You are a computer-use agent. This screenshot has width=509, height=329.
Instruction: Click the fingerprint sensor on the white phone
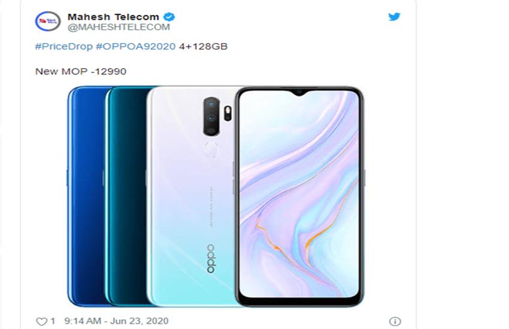pyautogui.click(x=211, y=149)
